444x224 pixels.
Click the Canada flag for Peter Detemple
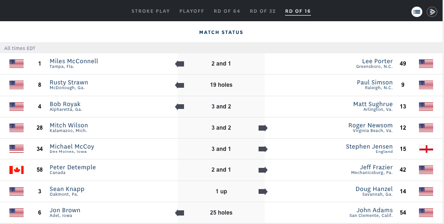(x=17, y=170)
